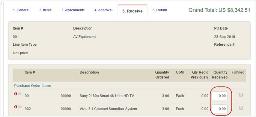Switch to the 1. General tab
256x117 pixels.
[21, 10]
